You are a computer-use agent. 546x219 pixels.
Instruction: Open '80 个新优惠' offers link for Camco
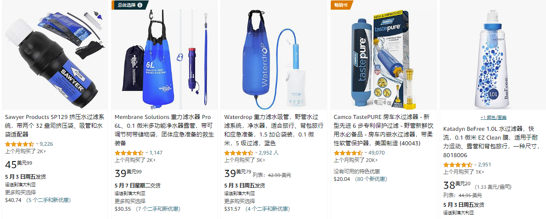371,179
